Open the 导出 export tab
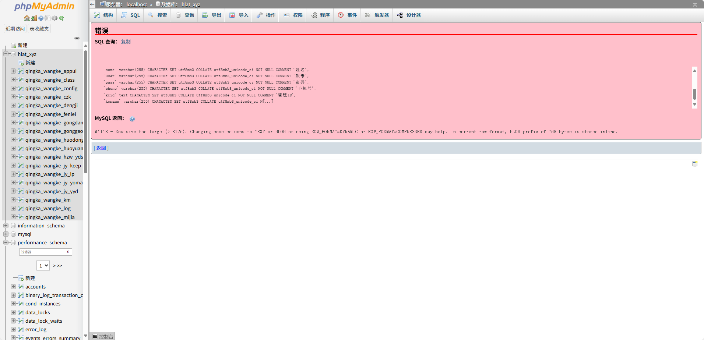Viewport: 704px width, 340px height. point(212,15)
